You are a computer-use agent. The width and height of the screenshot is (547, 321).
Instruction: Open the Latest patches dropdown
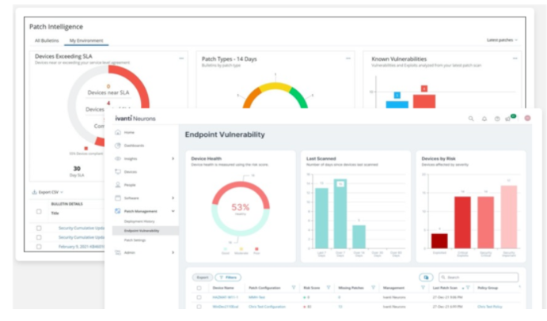[x=503, y=40]
